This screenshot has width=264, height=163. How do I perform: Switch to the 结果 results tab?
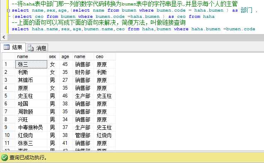[13, 47]
